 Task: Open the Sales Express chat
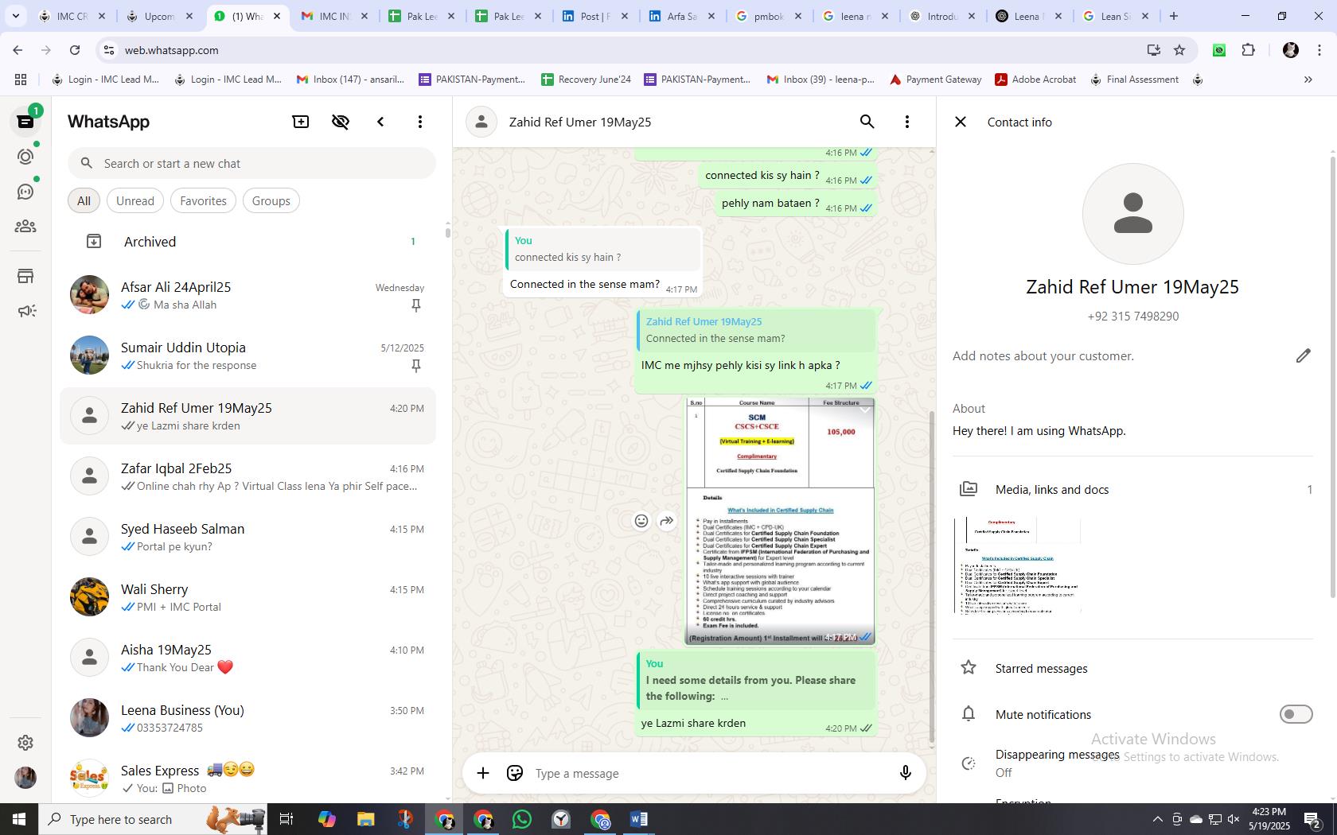click(x=248, y=779)
